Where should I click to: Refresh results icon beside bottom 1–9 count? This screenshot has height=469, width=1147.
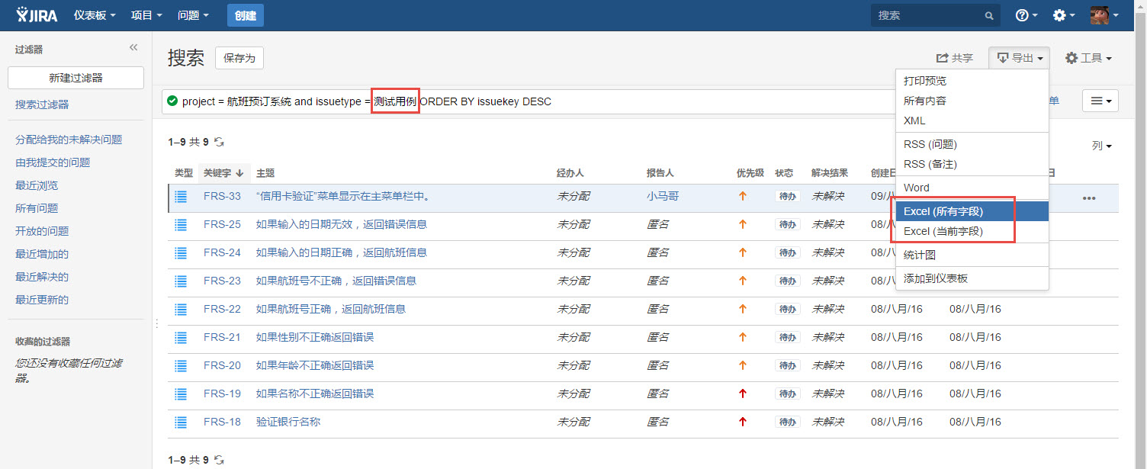(x=219, y=460)
